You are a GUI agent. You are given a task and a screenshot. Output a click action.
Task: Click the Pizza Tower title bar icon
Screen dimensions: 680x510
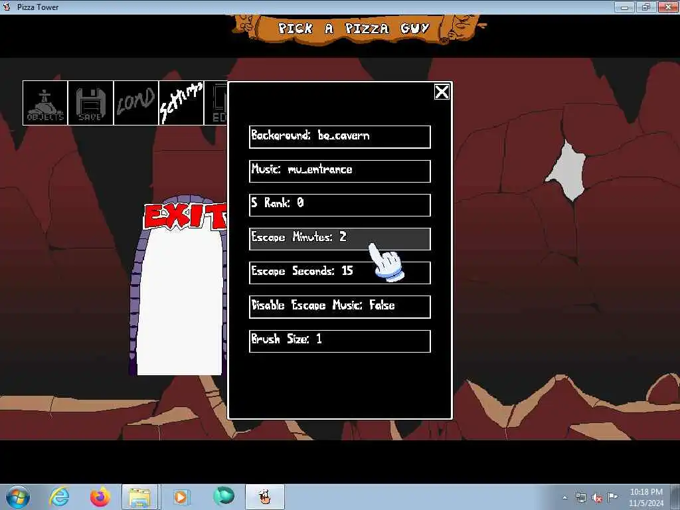tap(7, 7)
